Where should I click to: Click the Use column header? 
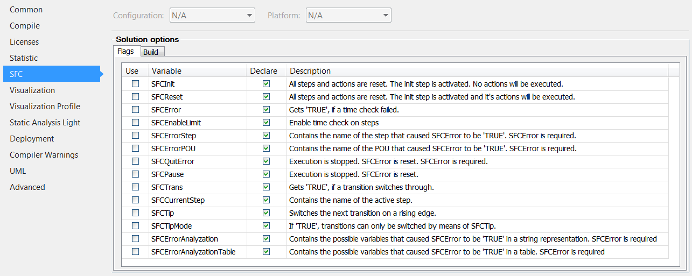[135, 71]
